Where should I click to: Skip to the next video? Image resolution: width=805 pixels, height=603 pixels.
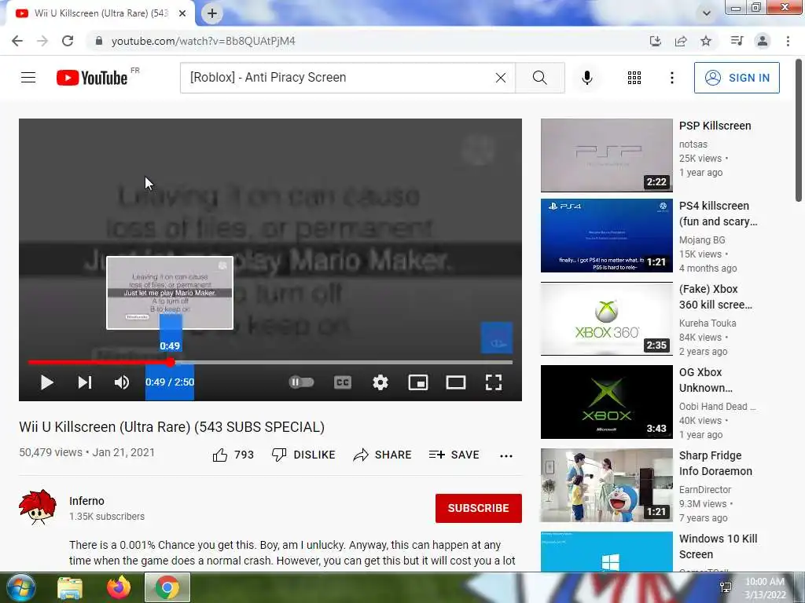(x=85, y=382)
